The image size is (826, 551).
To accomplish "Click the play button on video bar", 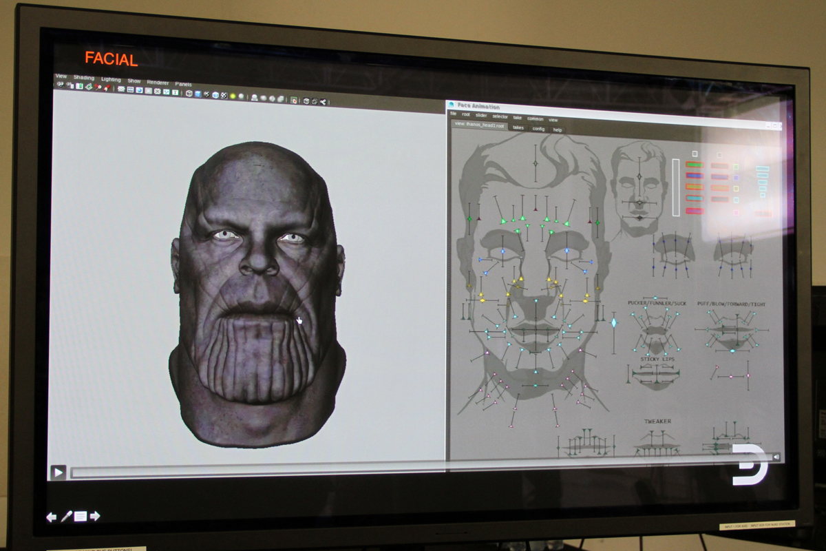I will 59,472.
